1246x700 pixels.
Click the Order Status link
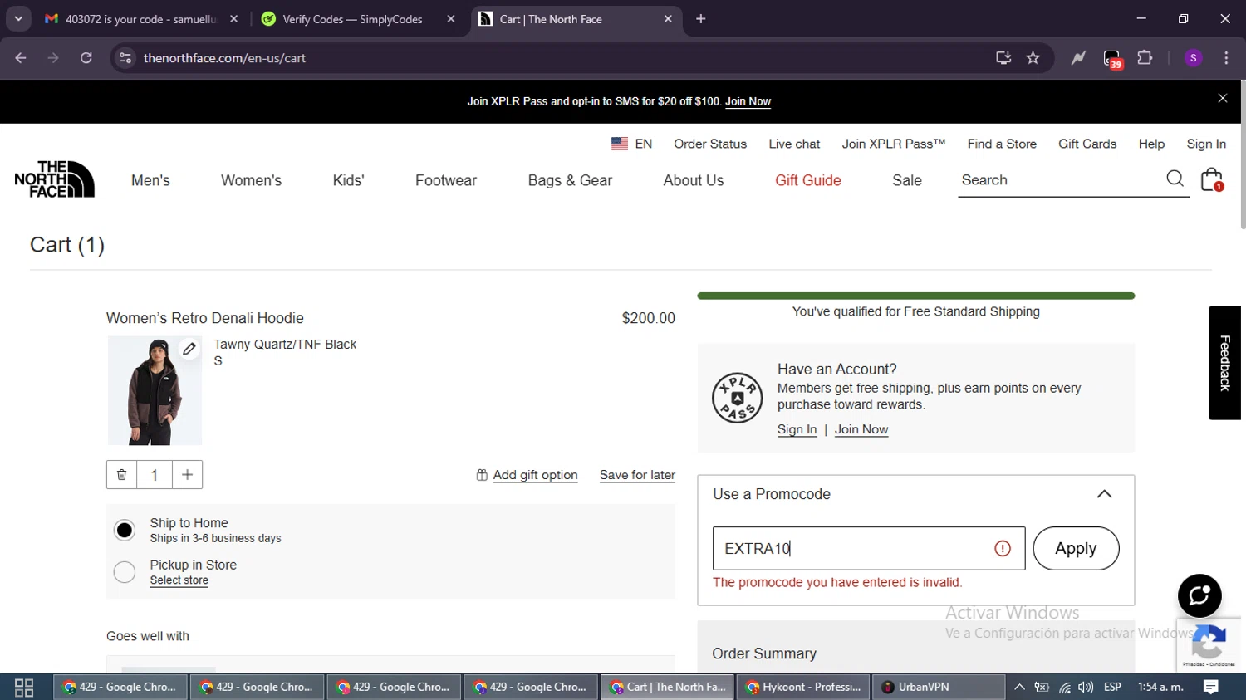[710, 144]
